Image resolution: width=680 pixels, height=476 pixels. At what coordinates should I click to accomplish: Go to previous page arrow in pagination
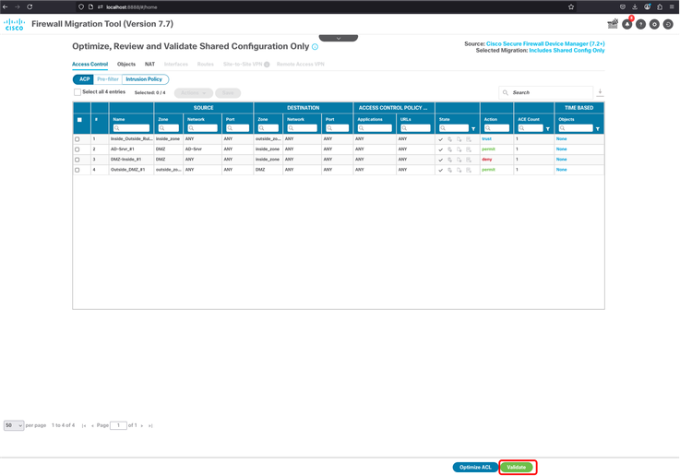coord(92,425)
